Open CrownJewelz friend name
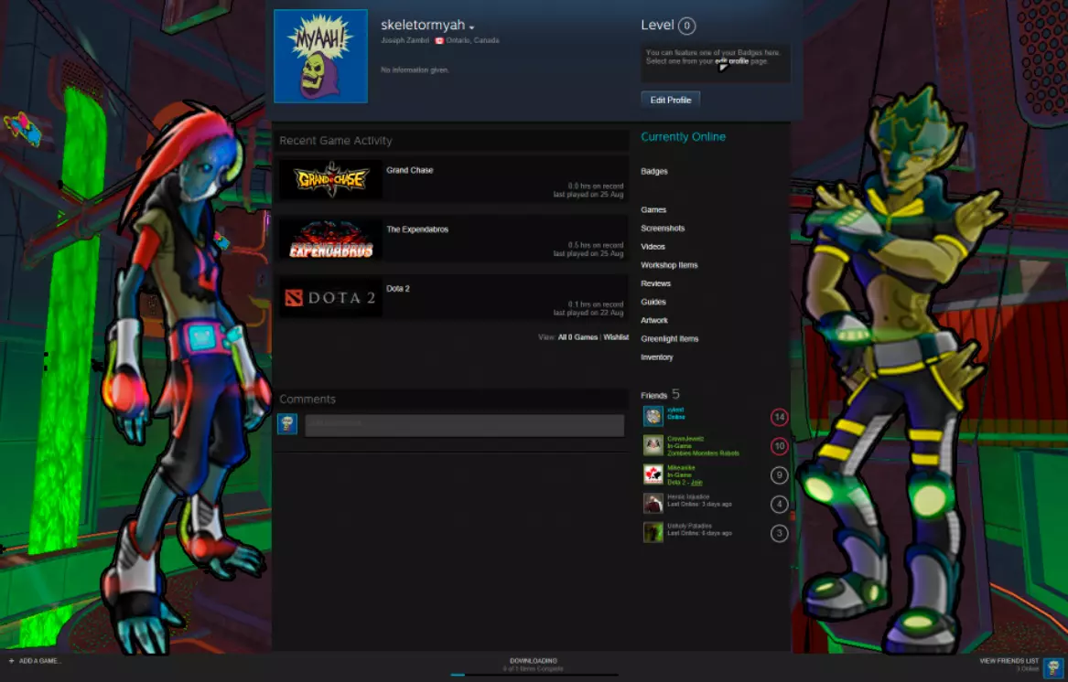The image size is (1068, 682). coord(685,439)
